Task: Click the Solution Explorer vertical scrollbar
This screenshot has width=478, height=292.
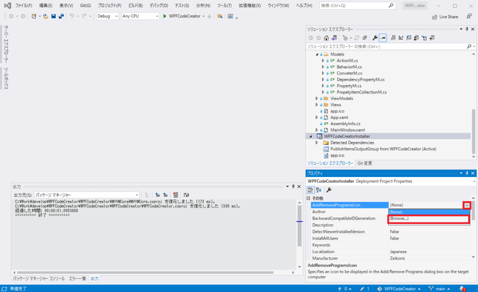Action: coord(473,132)
